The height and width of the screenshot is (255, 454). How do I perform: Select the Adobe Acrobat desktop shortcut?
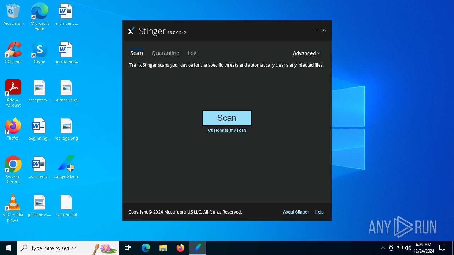click(x=13, y=93)
